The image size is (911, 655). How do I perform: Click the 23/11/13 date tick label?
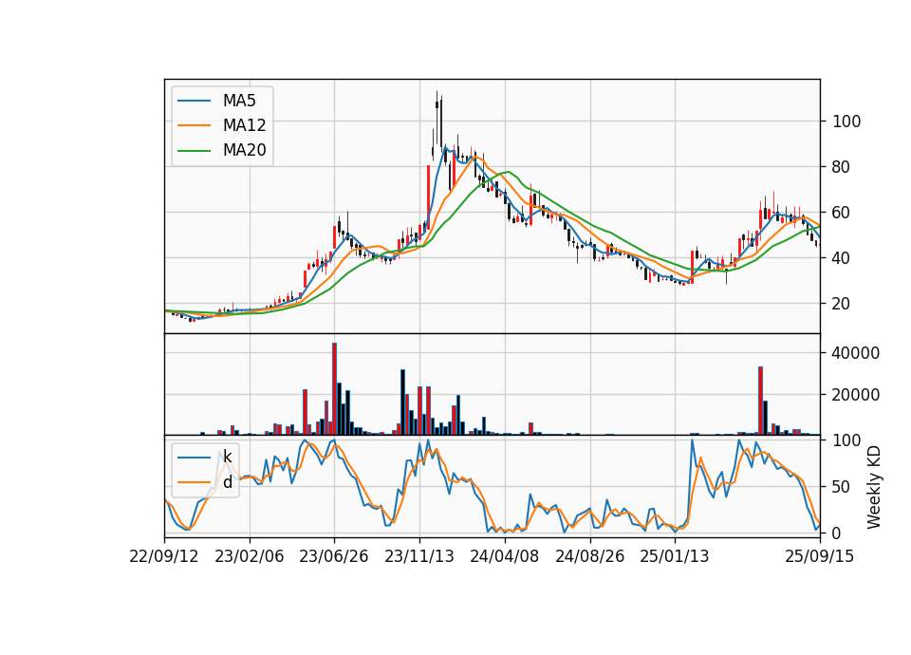pyautogui.click(x=419, y=556)
